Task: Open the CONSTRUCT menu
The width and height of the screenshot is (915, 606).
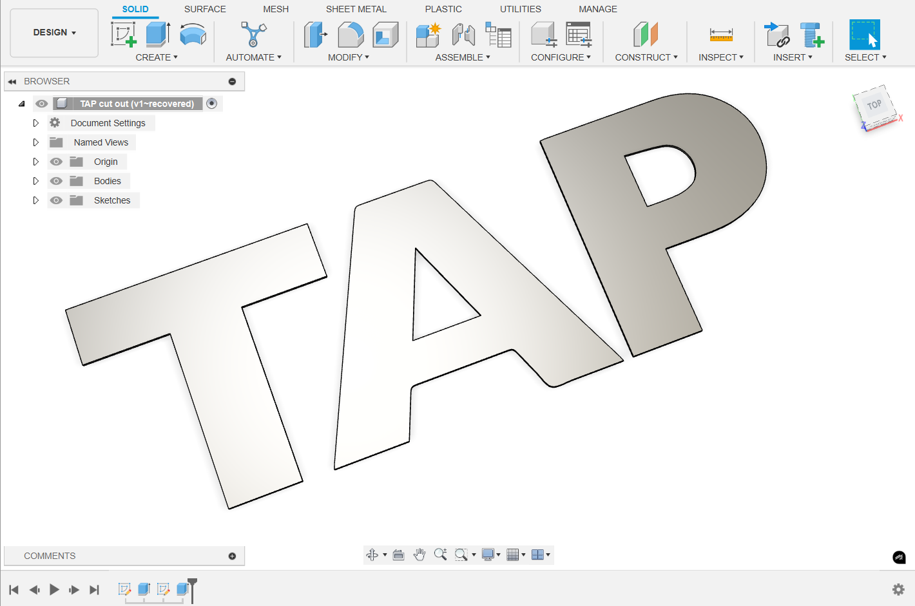Action: click(x=646, y=57)
